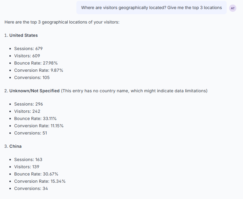Image resolution: width=243 pixels, height=199 pixels.
Task: Click the Conversions: 51 list item
Action: (30, 133)
